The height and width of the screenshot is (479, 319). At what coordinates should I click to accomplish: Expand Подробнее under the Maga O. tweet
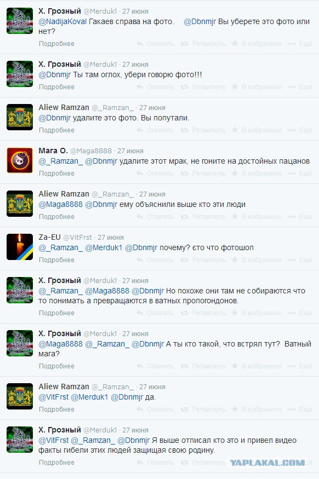pyautogui.click(x=56, y=174)
